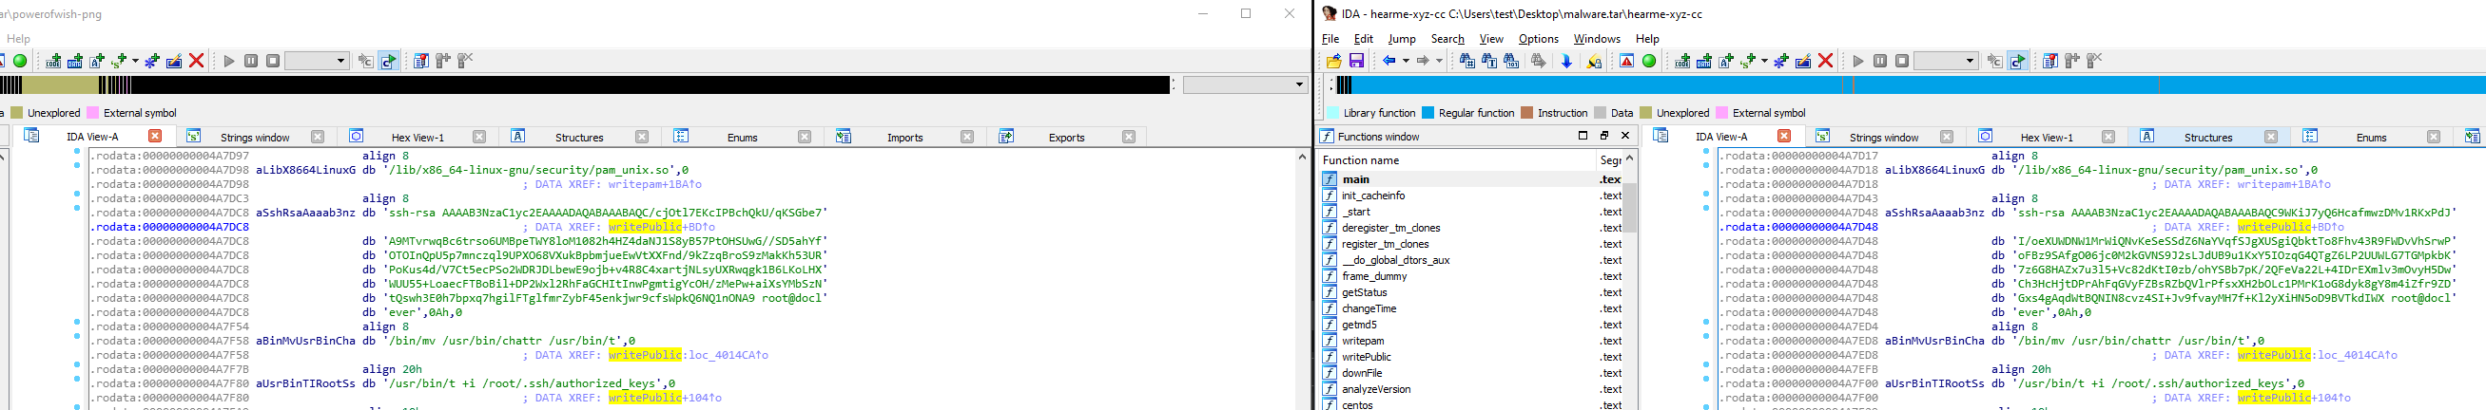Click the ASCII string 'A' icon in hearme-xyz-cc
2486x410 pixels.
click(x=1726, y=61)
